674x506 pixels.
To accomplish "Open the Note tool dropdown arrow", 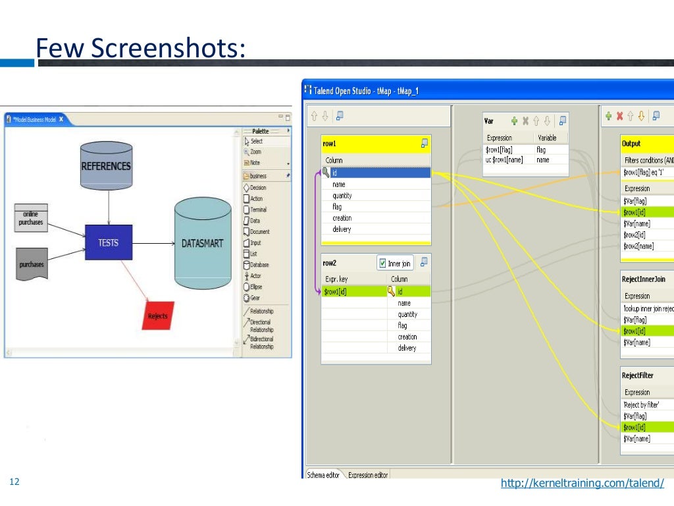I will 288,163.
